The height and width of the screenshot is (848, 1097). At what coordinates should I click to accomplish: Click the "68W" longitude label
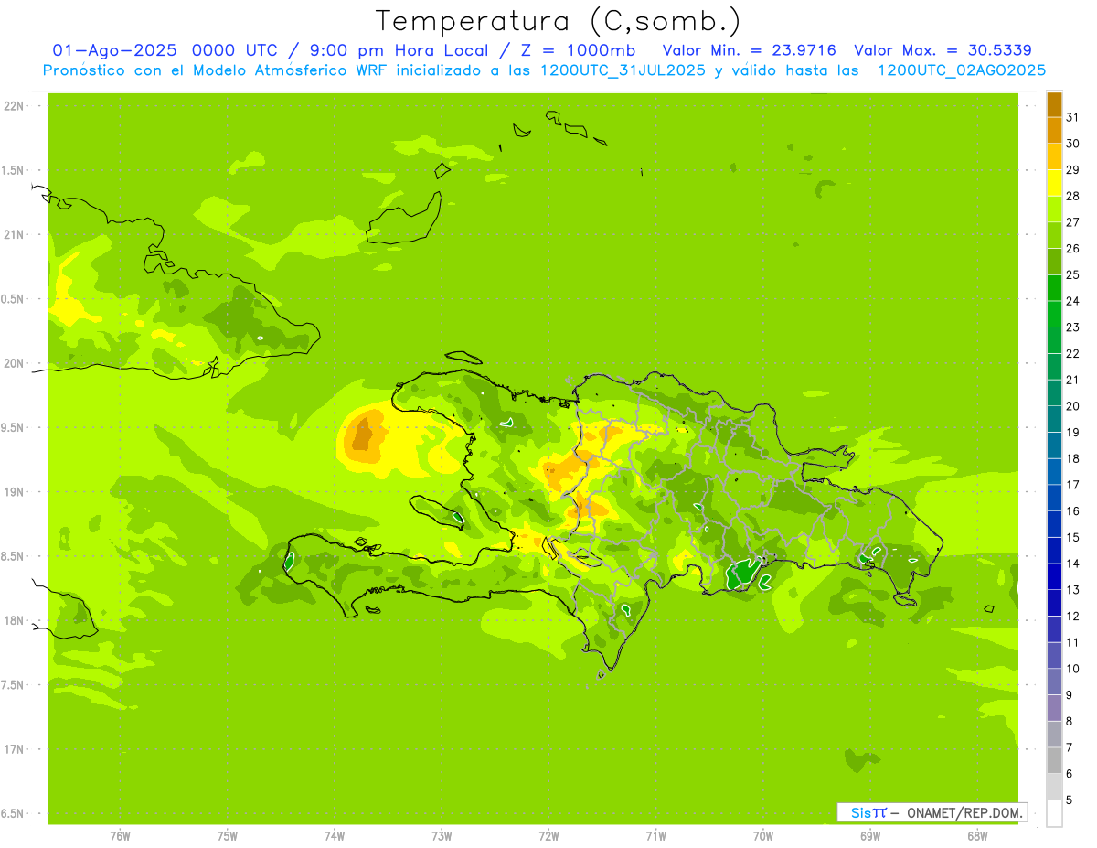pyautogui.click(x=977, y=835)
